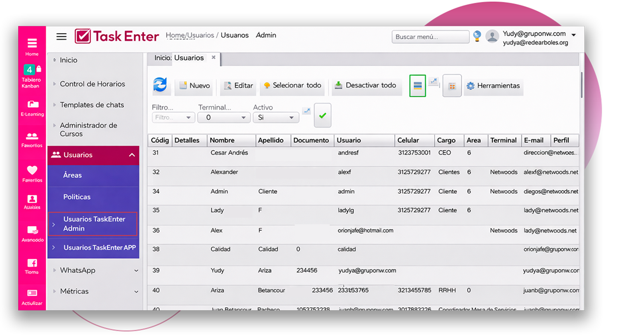This screenshot has height=336, width=624.
Task: Select the green-outlined list view icon
Action: (x=417, y=86)
